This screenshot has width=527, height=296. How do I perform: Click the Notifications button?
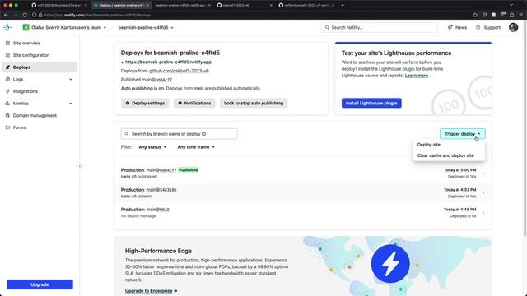tap(194, 103)
